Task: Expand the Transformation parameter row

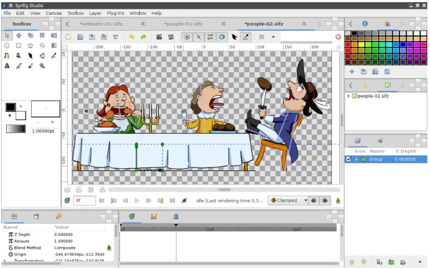Action: pos(5,260)
